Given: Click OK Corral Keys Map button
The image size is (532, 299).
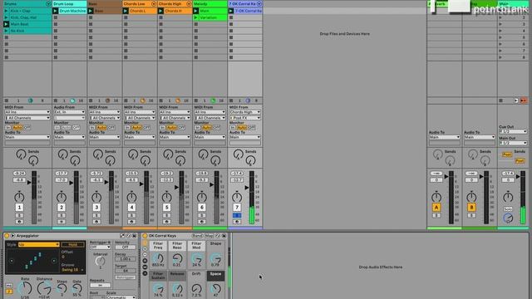Looking at the screenshot, I should tap(209, 236).
